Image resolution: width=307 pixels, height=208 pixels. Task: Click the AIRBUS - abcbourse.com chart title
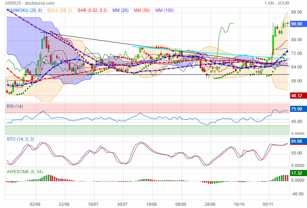coord(30,3)
